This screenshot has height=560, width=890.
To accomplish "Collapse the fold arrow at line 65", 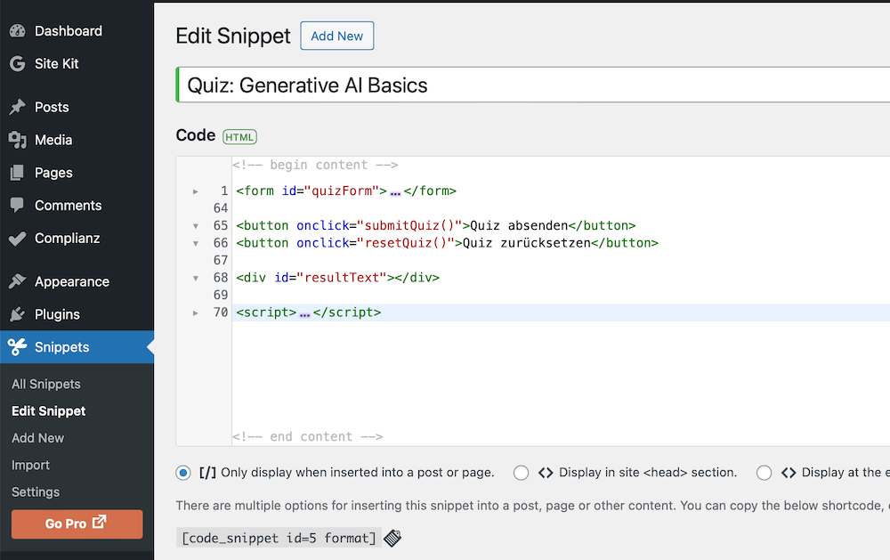I will pyautogui.click(x=196, y=226).
